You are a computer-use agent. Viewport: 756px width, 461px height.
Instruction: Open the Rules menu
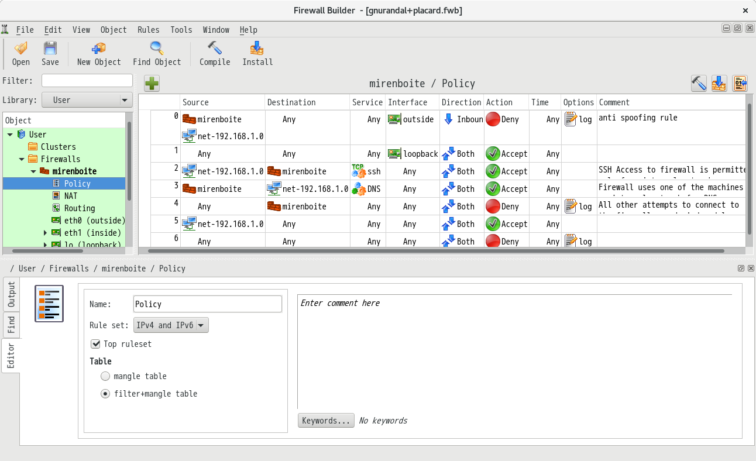click(149, 30)
